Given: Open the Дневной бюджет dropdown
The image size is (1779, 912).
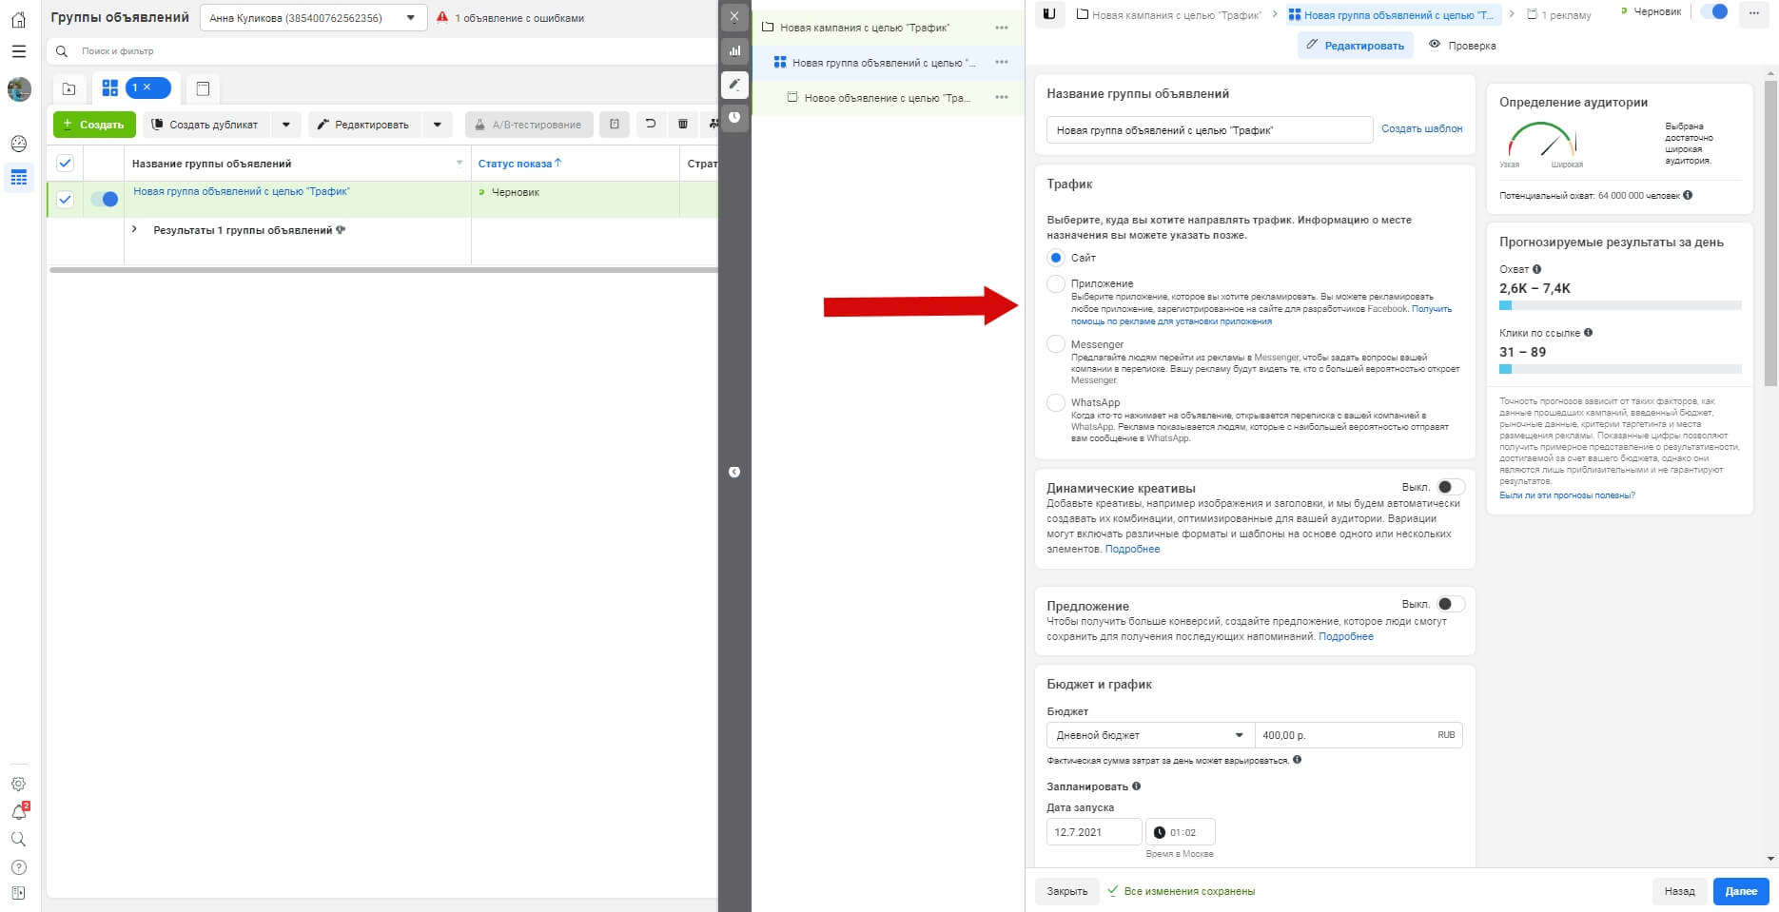Looking at the screenshot, I should pyautogui.click(x=1149, y=735).
